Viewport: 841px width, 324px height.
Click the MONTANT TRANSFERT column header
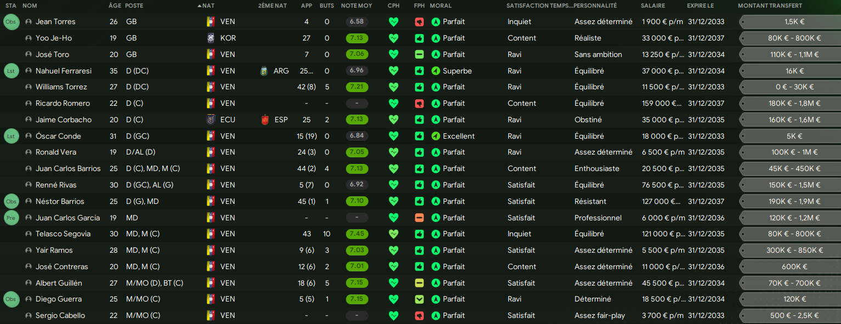(x=770, y=5)
